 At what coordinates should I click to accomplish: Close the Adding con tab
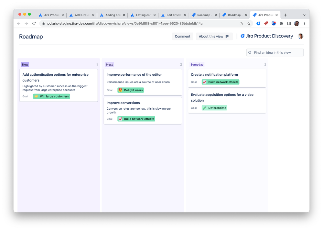tap(124, 15)
